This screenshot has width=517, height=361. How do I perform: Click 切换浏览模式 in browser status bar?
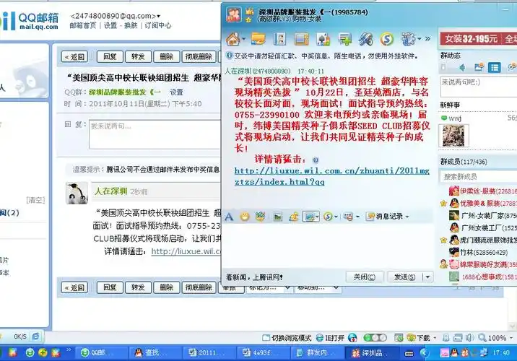(287, 338)
